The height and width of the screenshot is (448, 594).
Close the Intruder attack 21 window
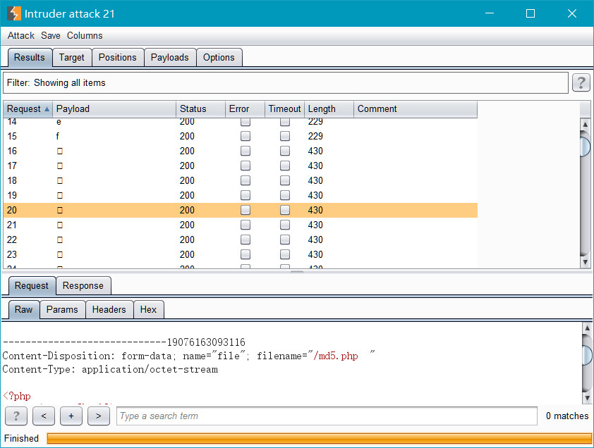[571, 13]
